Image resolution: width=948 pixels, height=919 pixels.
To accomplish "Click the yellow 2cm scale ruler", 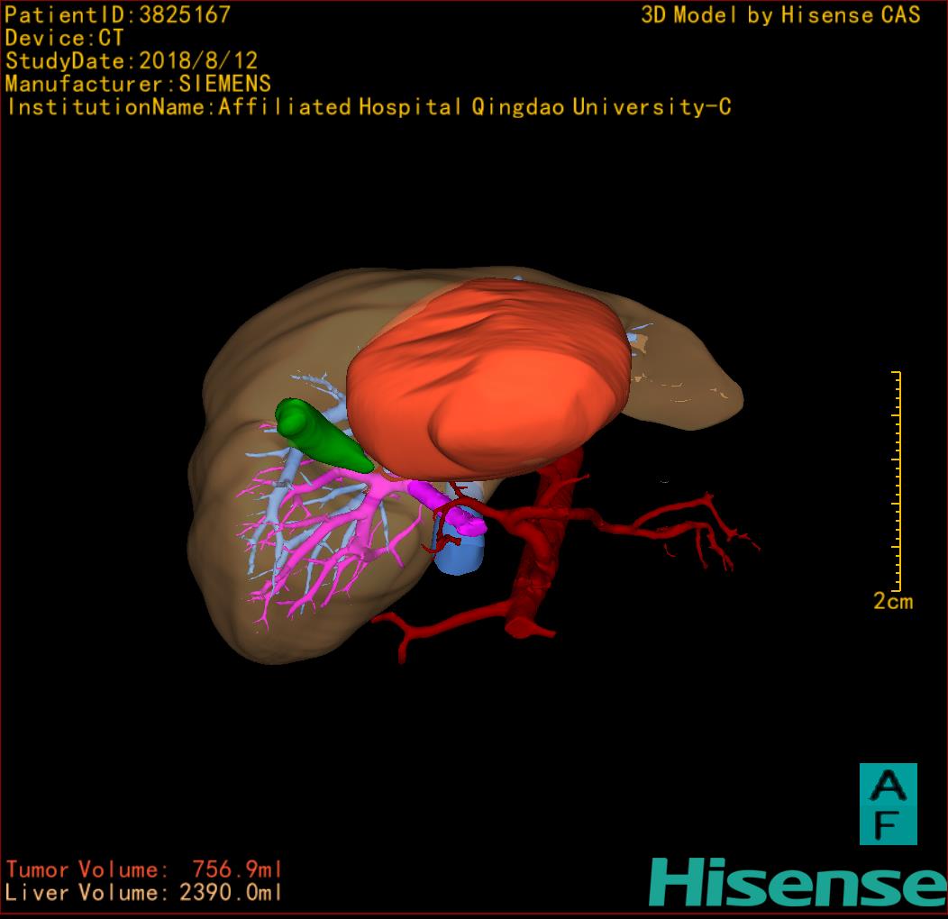I will [897, 480].
